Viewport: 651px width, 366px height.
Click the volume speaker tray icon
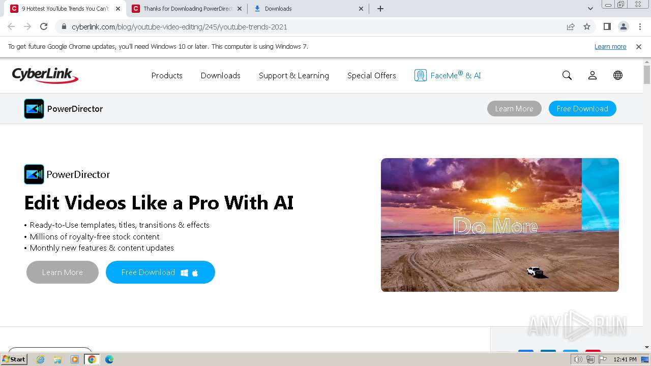(x=578, y=359)
